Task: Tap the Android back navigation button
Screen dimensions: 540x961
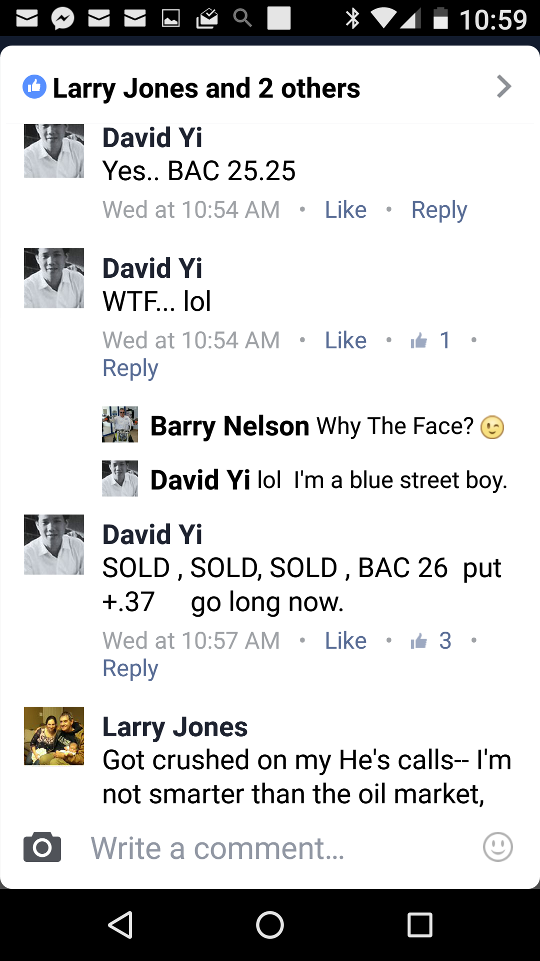Action: 120,924
